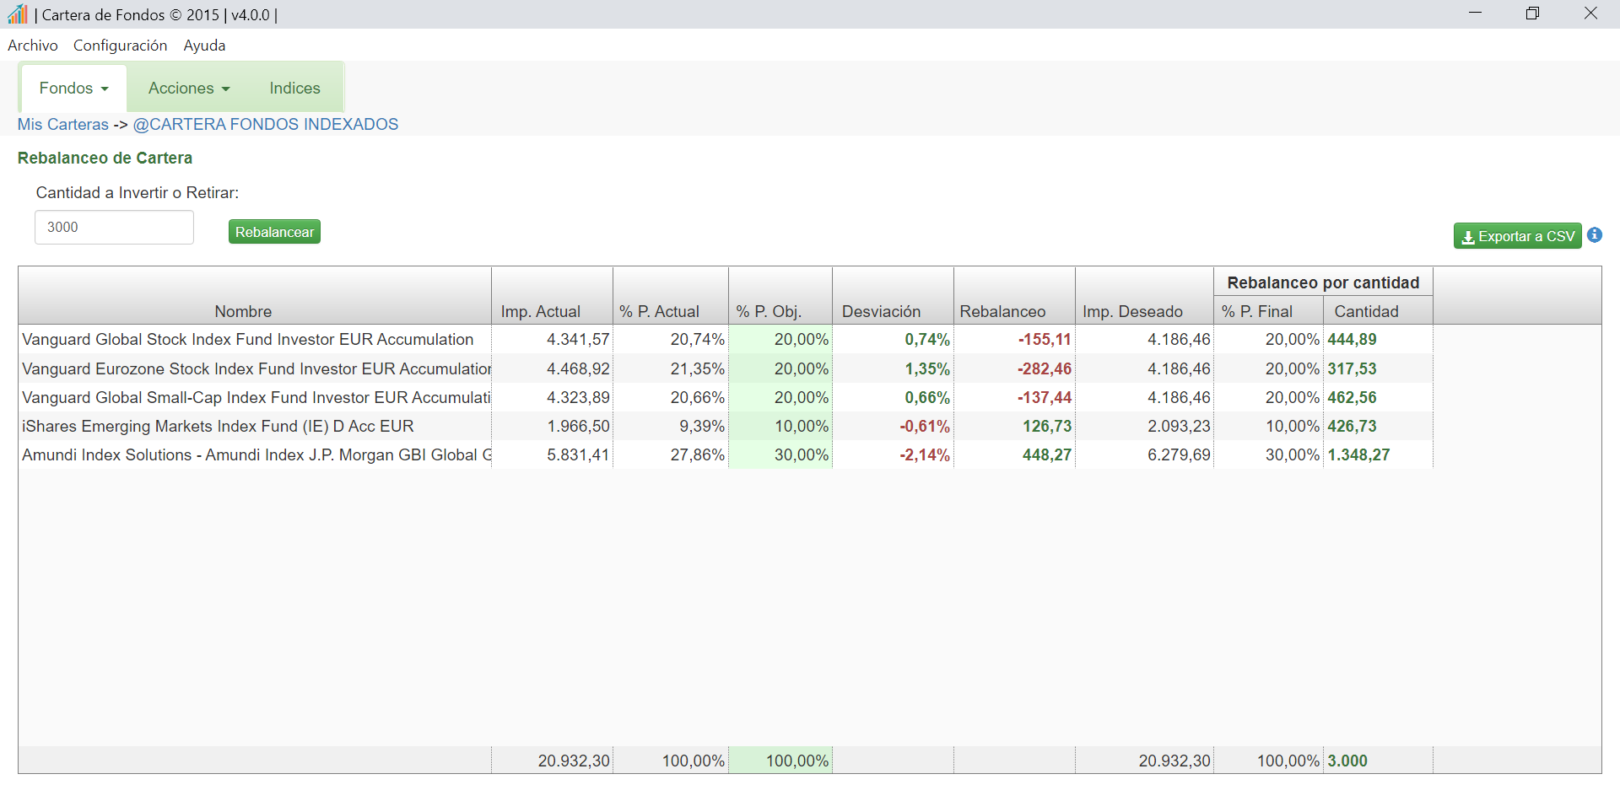Select the Vanguard Eurozone Stock Index Fund row
This screenshot has width=1620, height=785.
(x=726, y=368)
